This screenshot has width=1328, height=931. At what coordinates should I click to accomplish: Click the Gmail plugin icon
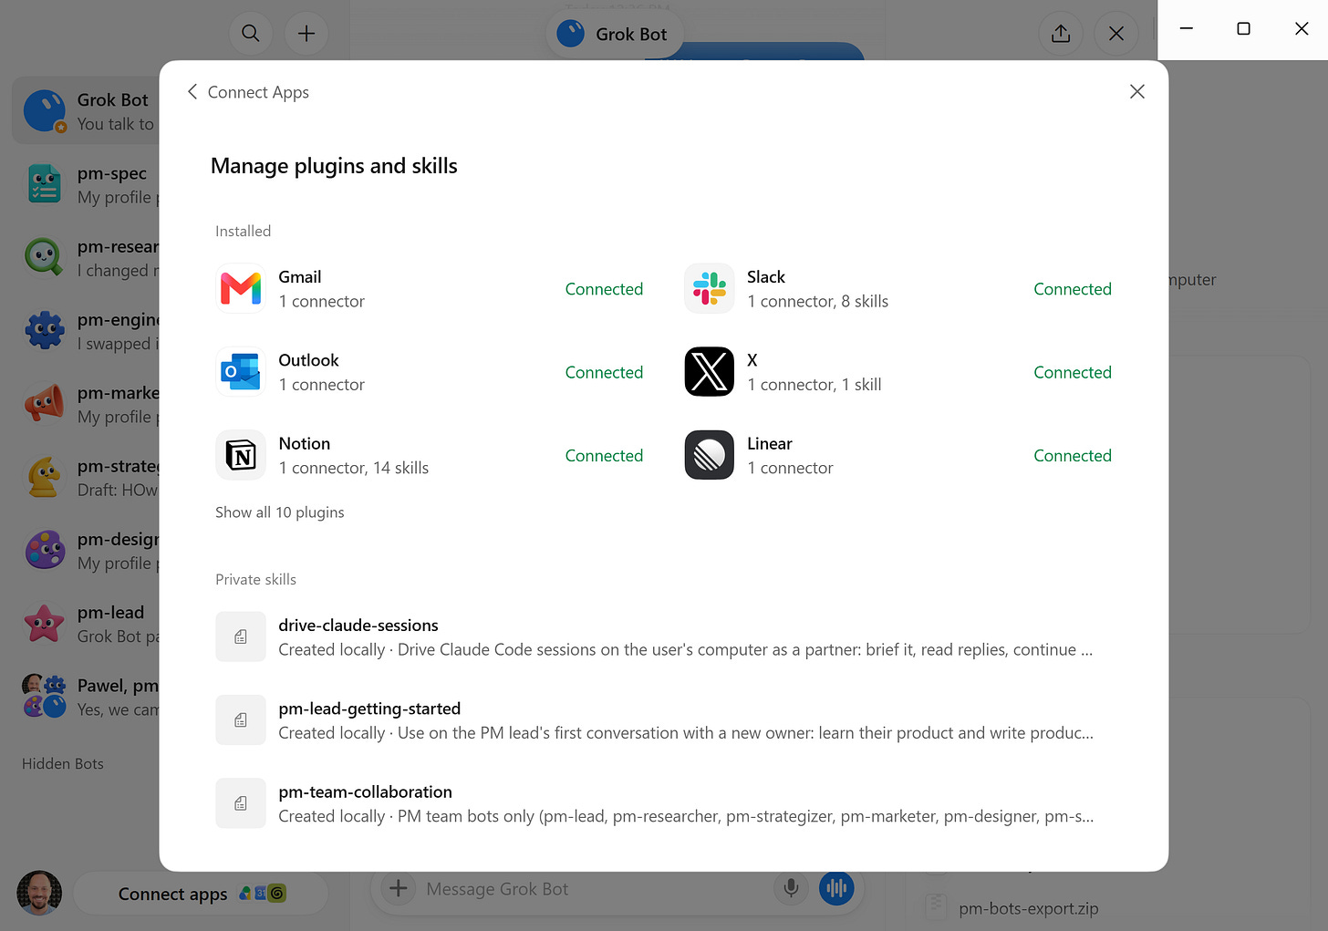coord(241,288)
